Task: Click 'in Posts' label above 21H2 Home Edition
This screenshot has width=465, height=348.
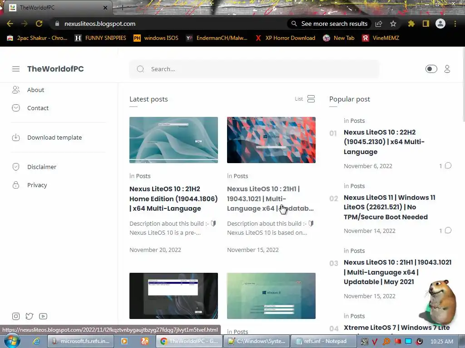Action: click(x=140, y=176)
